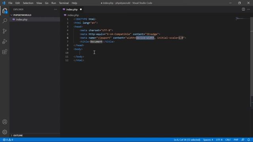Image resolution: width=253 pixels, height=142 pixels.
Task: Open Explorer panel more actions ellipsis
Action: (x=55, y=9)
